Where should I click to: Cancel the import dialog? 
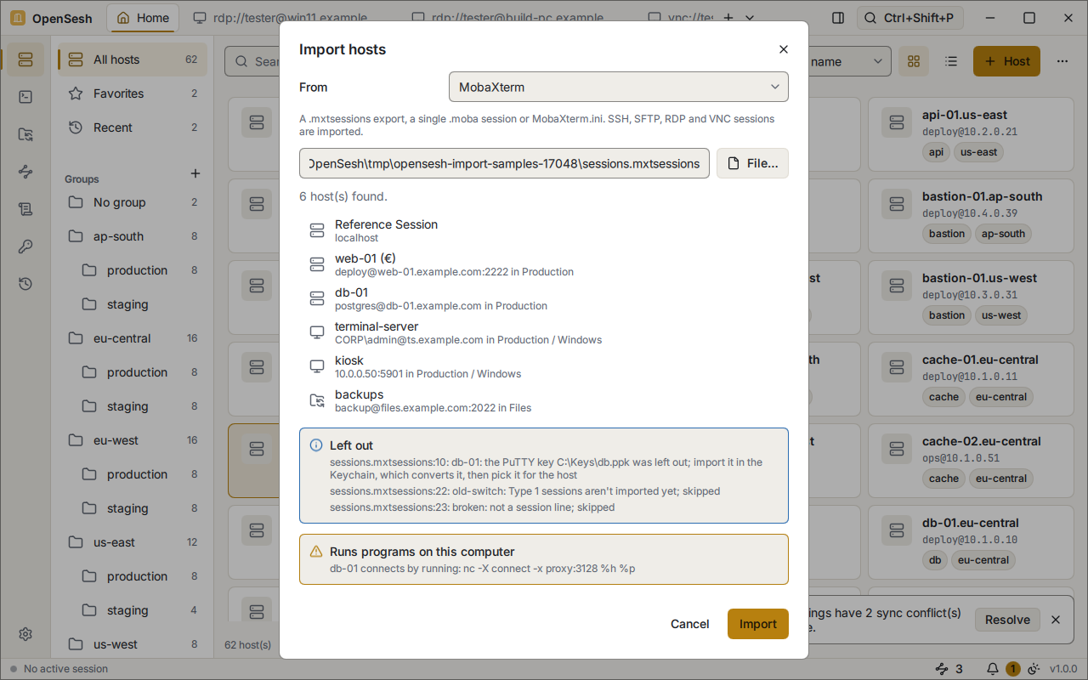point(689,624)
